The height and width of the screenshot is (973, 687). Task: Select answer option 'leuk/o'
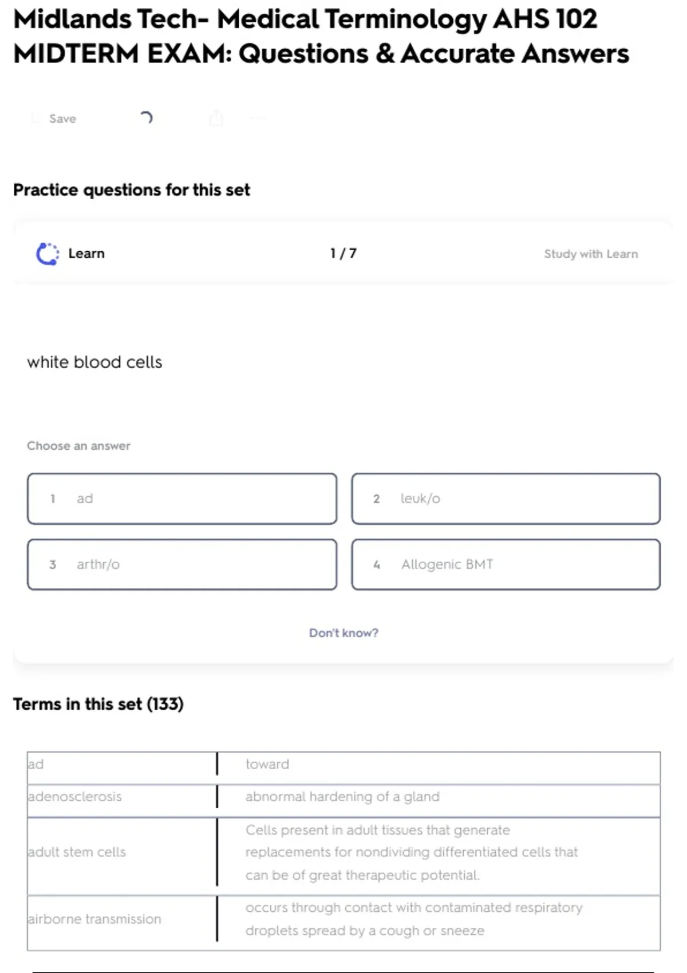click(506, 499)
